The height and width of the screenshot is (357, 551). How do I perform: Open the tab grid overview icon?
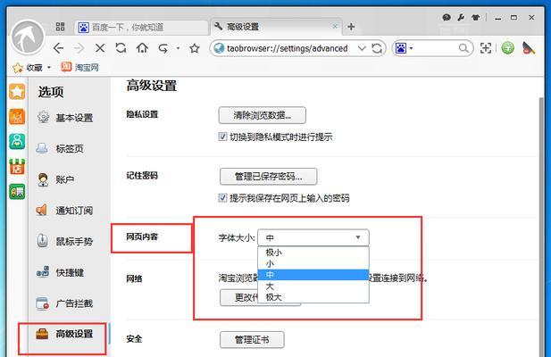[x=60, y=27]
